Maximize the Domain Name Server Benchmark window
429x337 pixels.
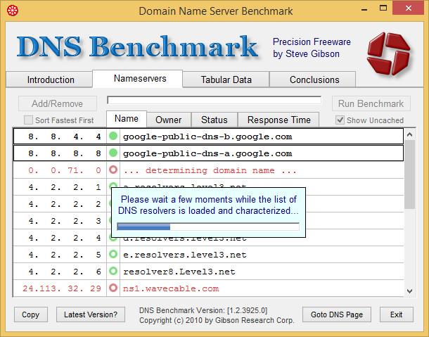(x=383, y=8)
